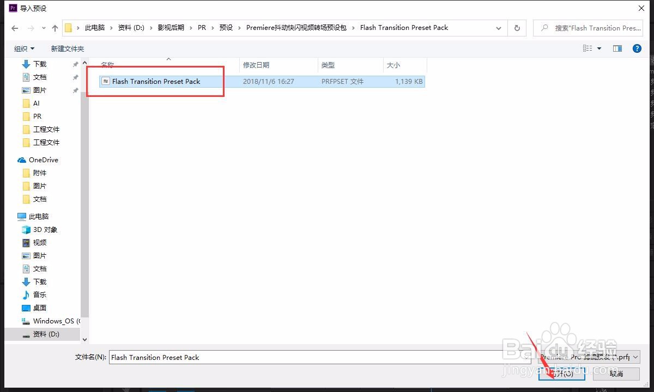Screen dimensions: 654x392
Task: Open file type filter dropdown
Action: [589, 357]
